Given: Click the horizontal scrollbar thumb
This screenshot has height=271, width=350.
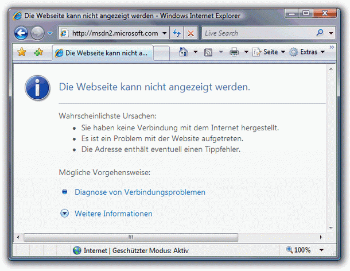Looking at the screenshot, I should [131, 237].
